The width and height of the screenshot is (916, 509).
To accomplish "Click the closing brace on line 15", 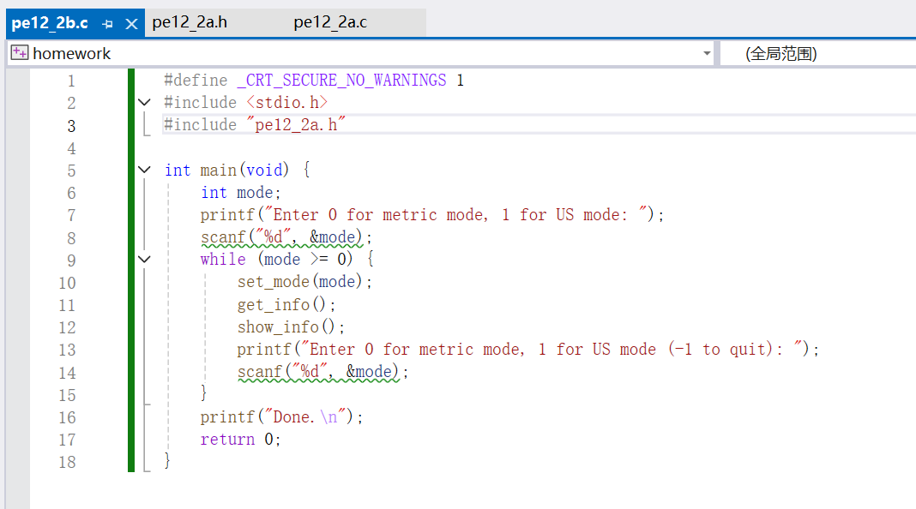I will click(203, 393).
